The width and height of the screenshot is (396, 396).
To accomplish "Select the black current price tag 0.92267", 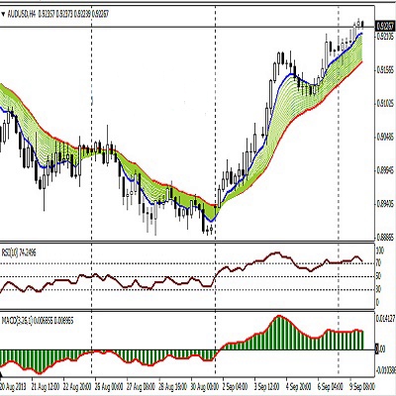I will coord(385,26).
